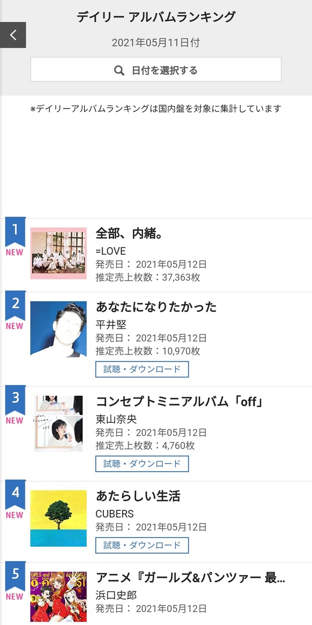Click the magnifying glass search icon

click(119, 69)
